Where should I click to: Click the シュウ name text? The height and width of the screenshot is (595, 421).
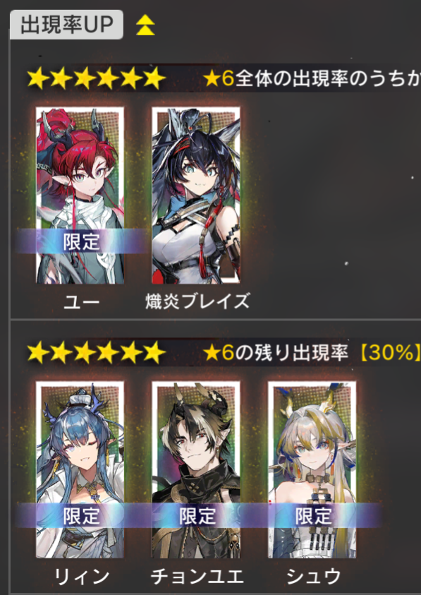click(x=313, y=577)
